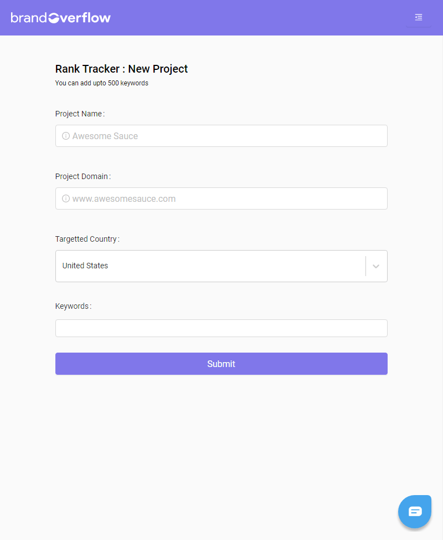Click the brandoverflow logo
Image resolution: width=443 pixels, height=540 pixels.
(60, 18)
